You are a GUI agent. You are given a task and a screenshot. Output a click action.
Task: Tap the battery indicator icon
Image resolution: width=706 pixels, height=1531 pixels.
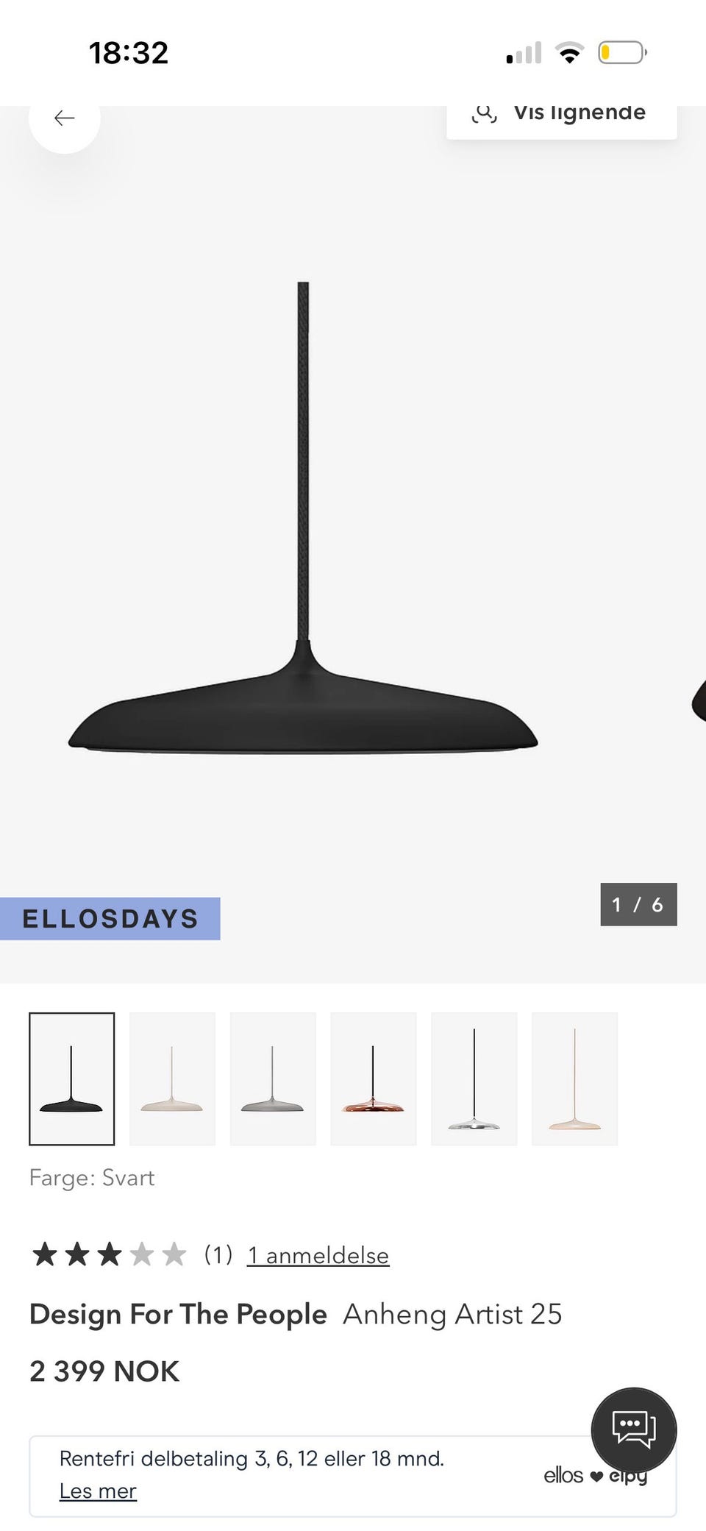tap(622, 53)
